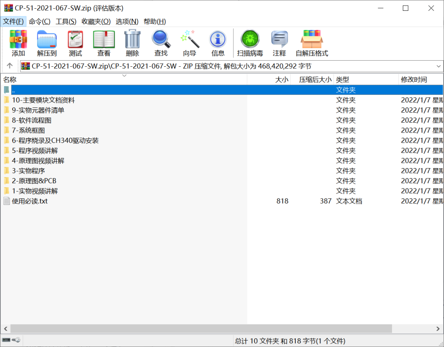Open the 信息 (Info) icon
The width and height of the screenshot is (444, 347).
point(218,43)
